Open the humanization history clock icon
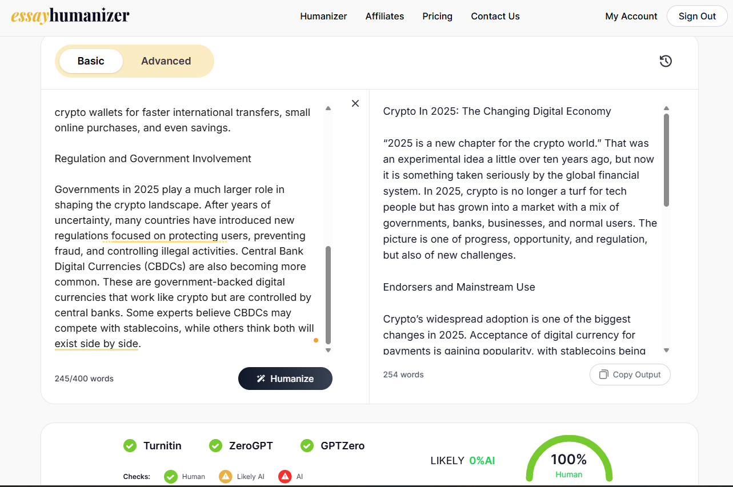This screenshot has width=733, height=487. click(666, 61)
